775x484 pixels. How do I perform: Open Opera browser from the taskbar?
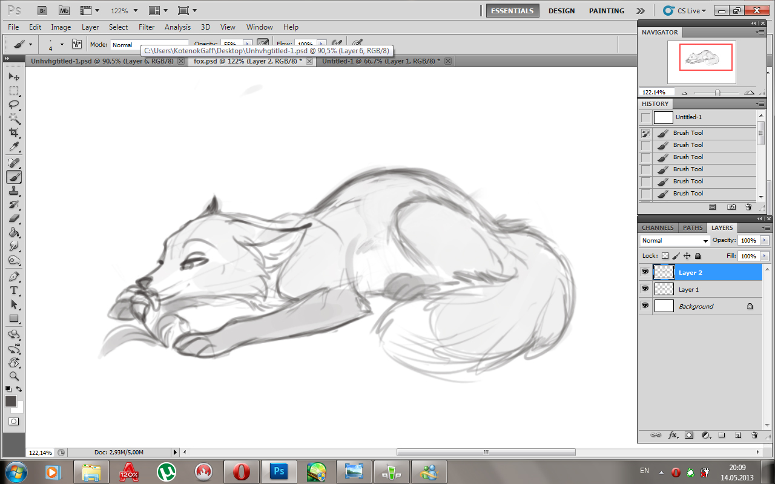point(242,471)
